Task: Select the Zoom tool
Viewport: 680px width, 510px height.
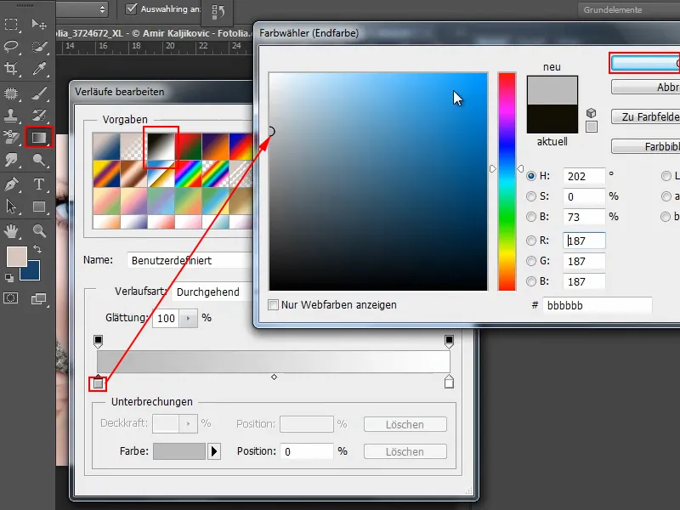Action: (x=39, y=231)
